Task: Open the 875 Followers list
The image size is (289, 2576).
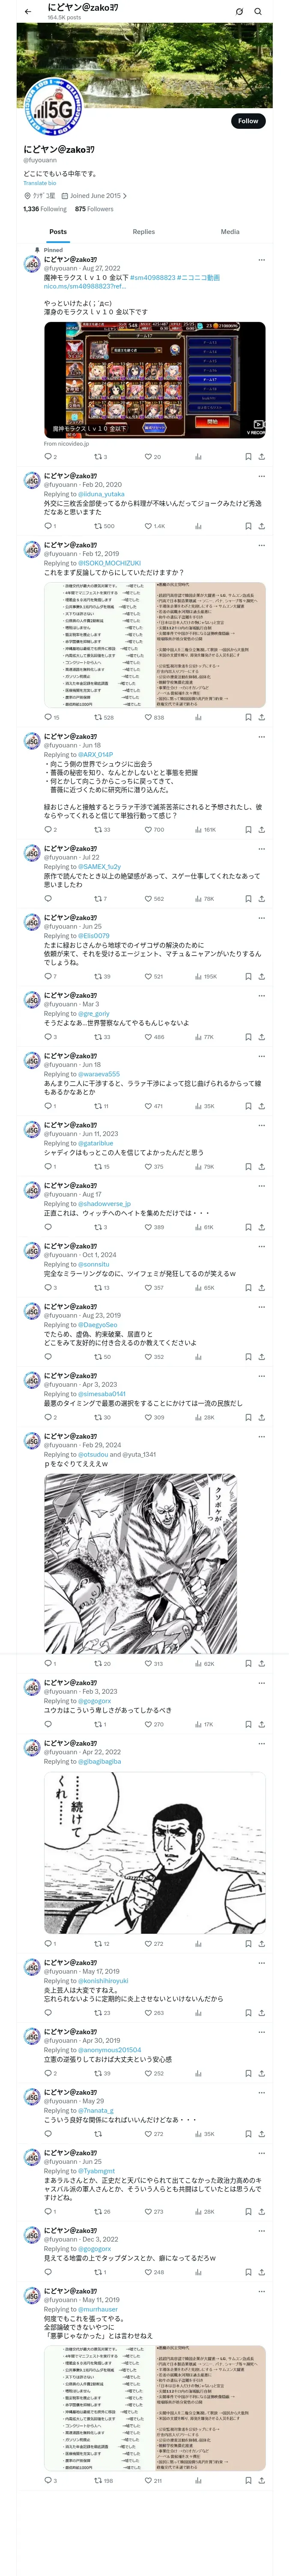Action: click(94, 209)
